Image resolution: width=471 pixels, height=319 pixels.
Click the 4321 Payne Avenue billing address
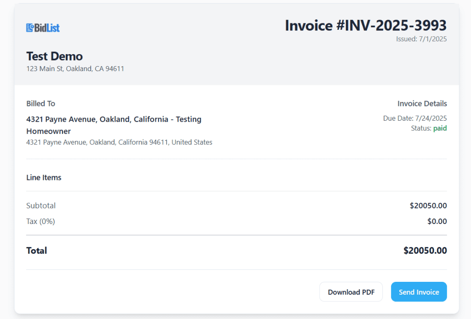119,142
